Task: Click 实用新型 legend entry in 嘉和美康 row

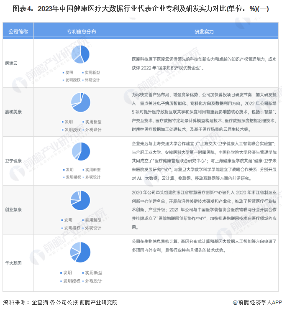Action: (92, 122)
